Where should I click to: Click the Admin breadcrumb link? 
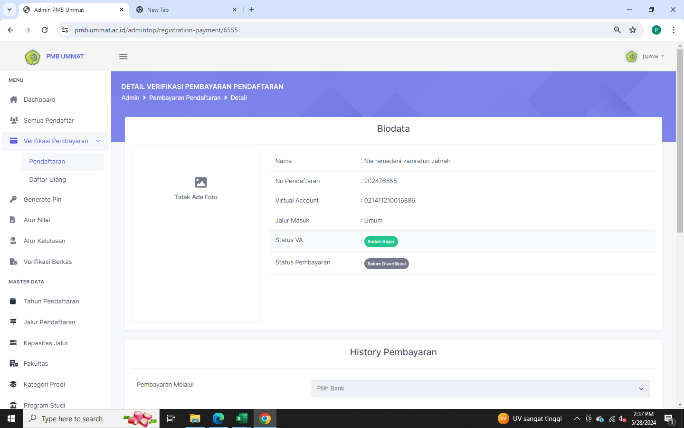(130, 97)
